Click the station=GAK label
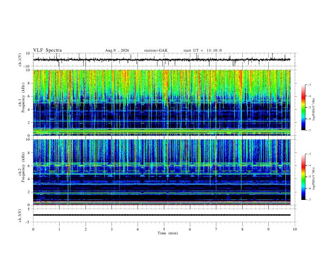 click(156, 50)
